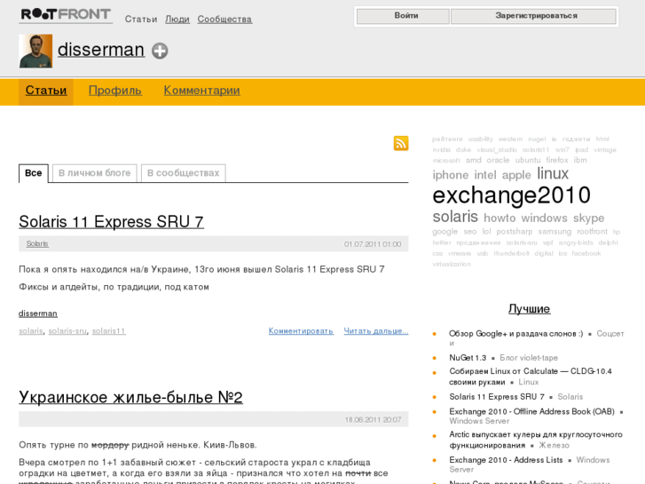Viewport: 645px width, 484px height.
Task: Click the windows tag in cloud
Action: pyautogui.click(x=544, y=218)
